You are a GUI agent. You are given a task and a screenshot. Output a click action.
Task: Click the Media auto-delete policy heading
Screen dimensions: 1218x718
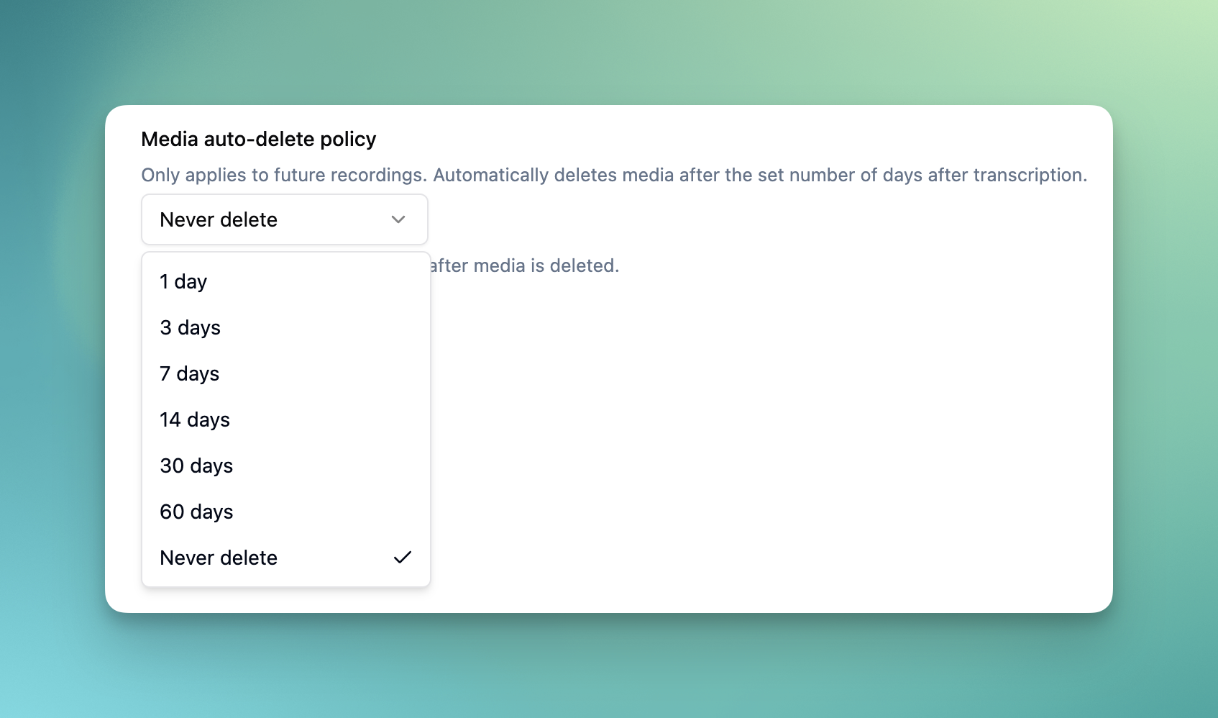pos(258,139)
